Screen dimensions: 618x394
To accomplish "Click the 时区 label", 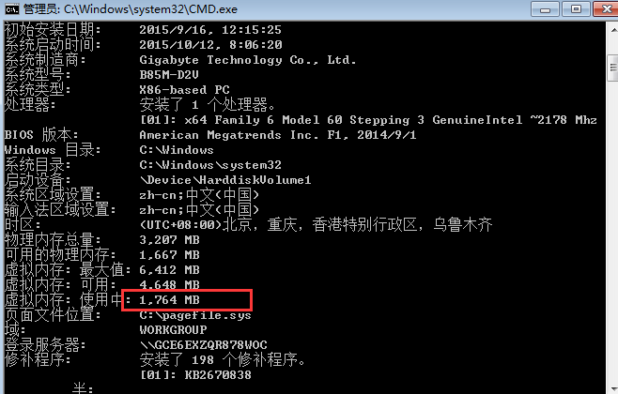I will [x=23, y=225].
